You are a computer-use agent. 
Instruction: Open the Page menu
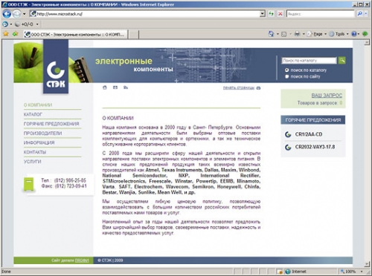(x=317, y=34)
